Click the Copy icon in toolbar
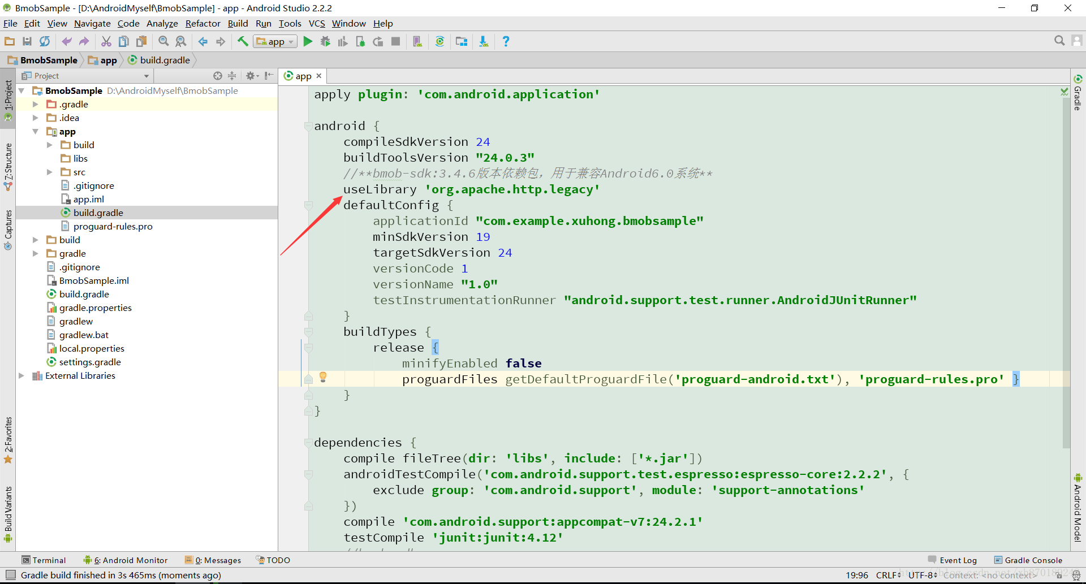Screen dimensions: 1086x584 point(124,41)
